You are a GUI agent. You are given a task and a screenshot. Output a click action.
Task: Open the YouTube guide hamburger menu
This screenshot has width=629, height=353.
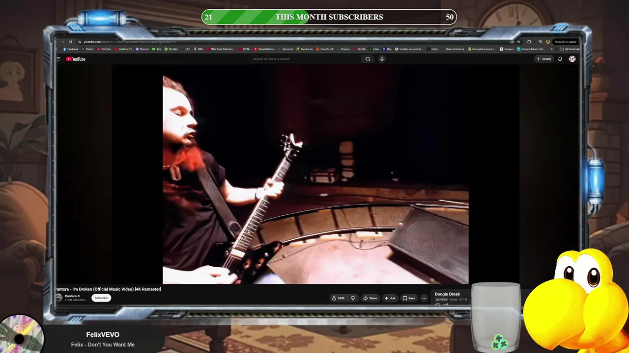point(58,59)
